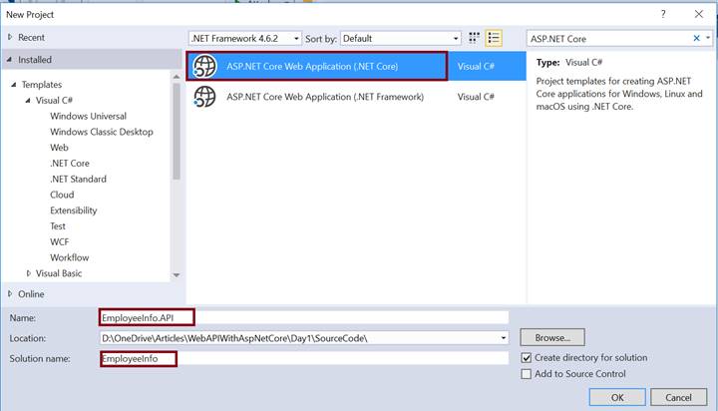Screen dimensions: 718x411
Task: Select the Web template category
Action: tap(59, 148)
